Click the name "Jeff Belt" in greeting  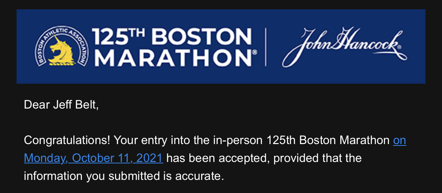pyautogui.click(x=75, y=104)
